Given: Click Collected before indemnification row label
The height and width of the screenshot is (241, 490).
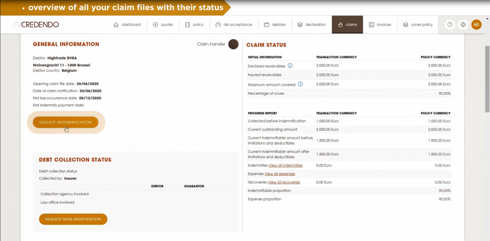Looking at the screenshot, I should tap(277, 121).
